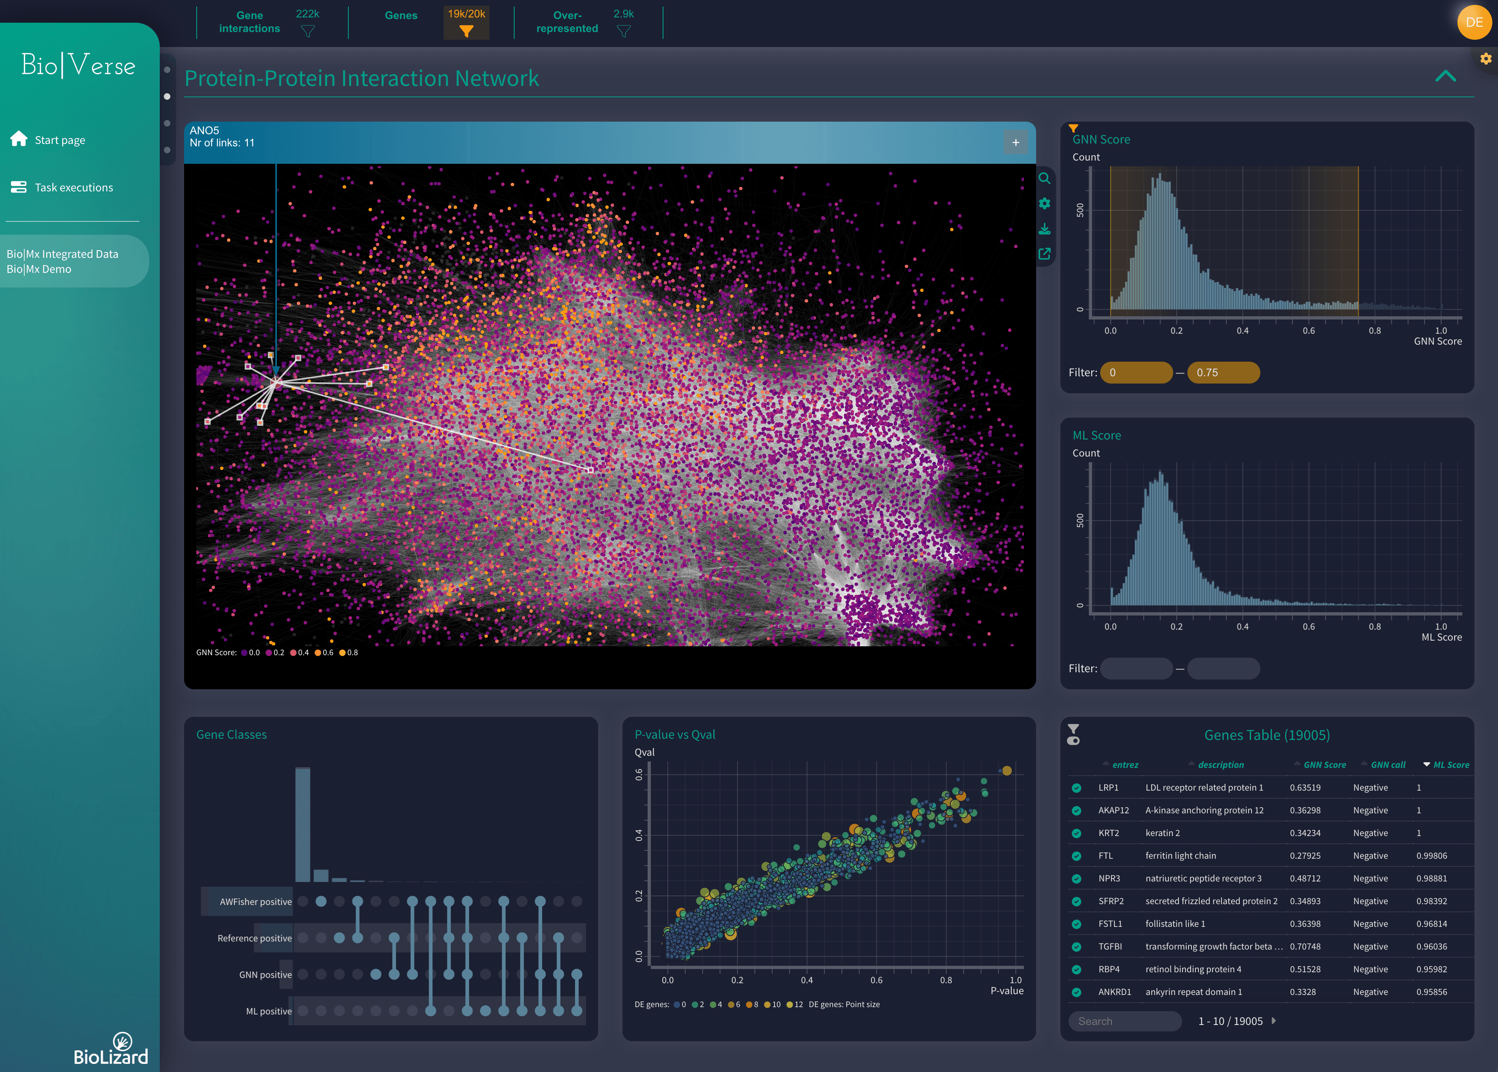Open network graph settings gear
The height and width of the screenshot is (1072, 1498).
point(1045,203)
